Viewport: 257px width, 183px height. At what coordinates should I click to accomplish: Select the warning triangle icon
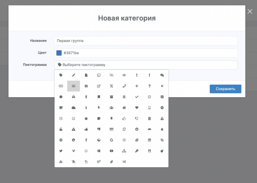[x=74, y=129]
